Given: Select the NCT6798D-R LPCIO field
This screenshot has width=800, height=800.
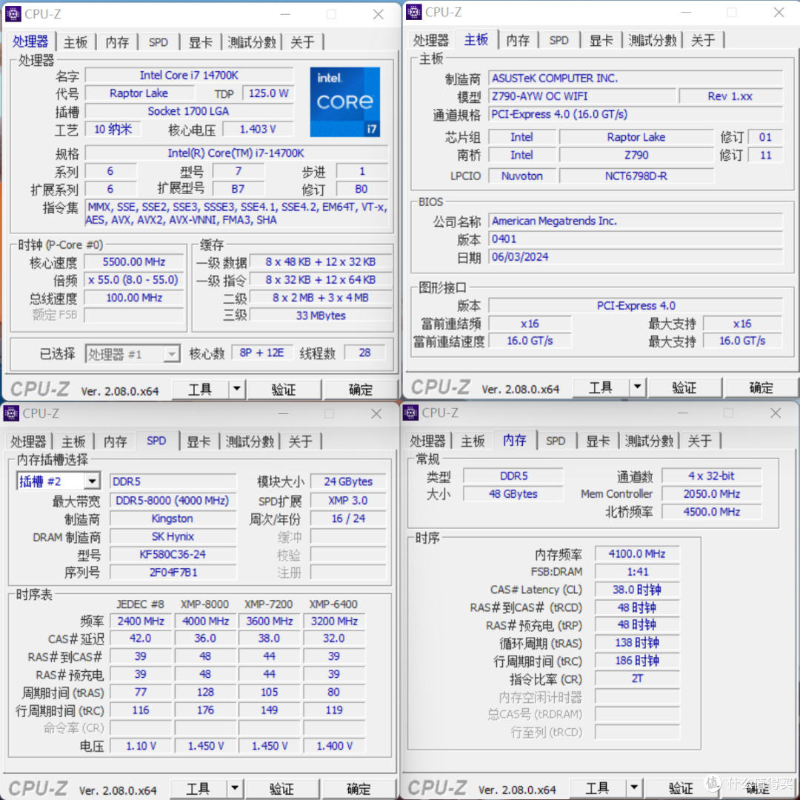Looking at the screenshot, I should coord(636,176).
